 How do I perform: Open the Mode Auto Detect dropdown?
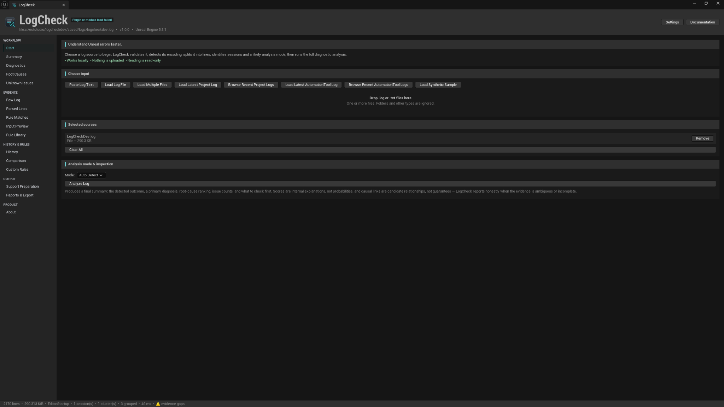click(91, 175)
